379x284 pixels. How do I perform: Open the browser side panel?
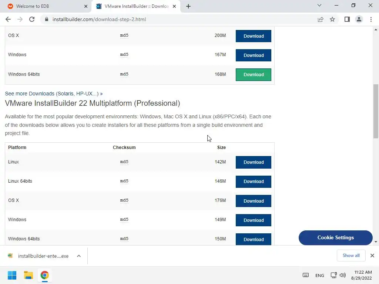click(x=347, y=19)
